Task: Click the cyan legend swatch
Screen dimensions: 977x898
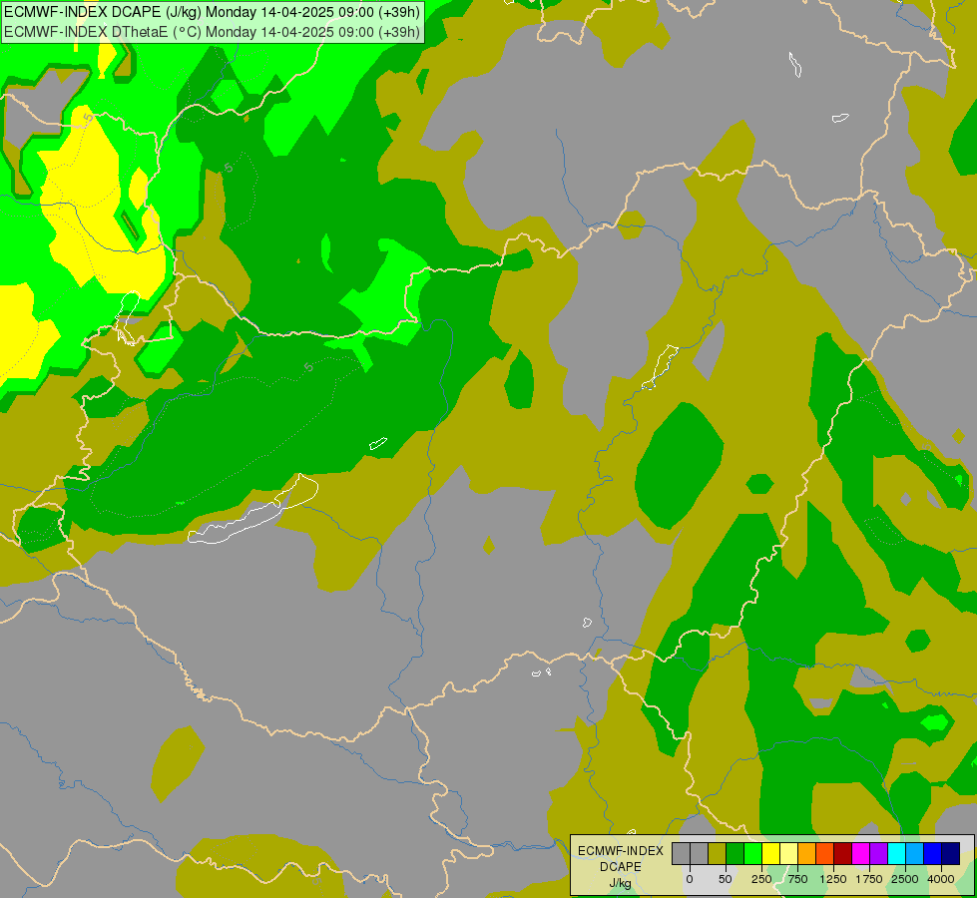Action: click(896, 853)
